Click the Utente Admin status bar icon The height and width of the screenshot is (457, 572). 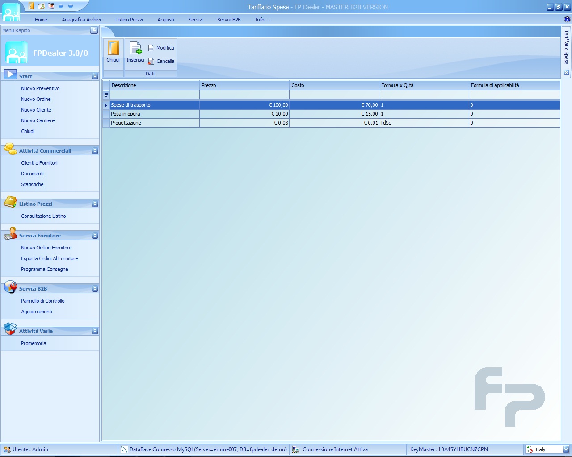point(7,449)
